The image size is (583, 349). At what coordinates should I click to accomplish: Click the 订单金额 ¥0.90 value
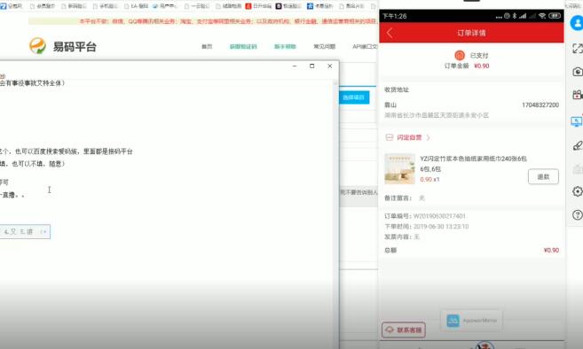click(x=482, y=66)
